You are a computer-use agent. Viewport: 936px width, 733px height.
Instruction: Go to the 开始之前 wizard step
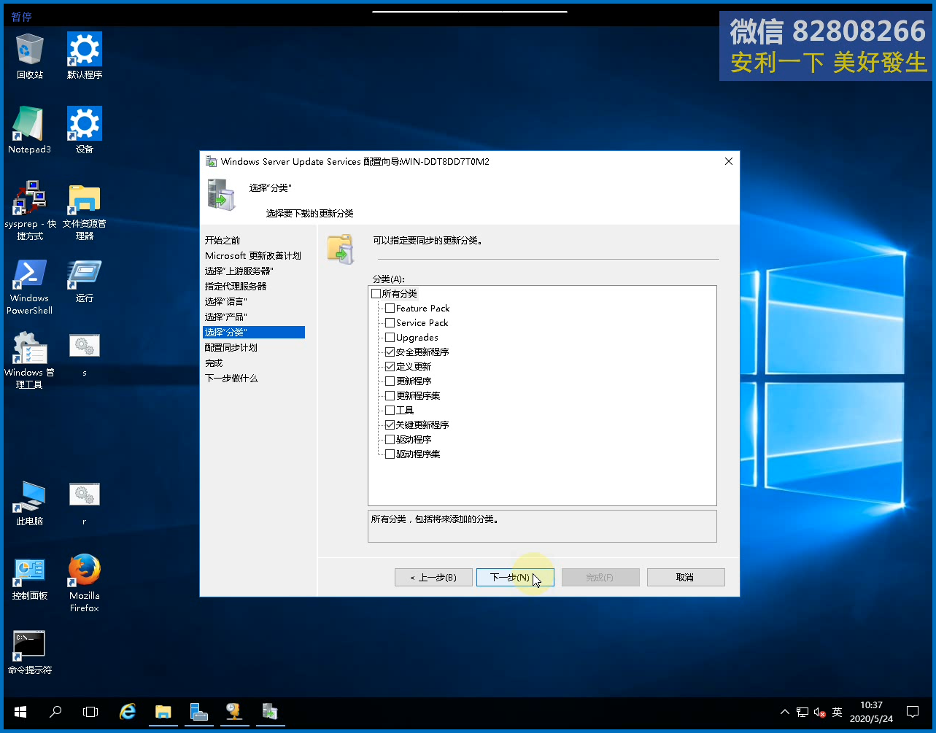(223, 240)
